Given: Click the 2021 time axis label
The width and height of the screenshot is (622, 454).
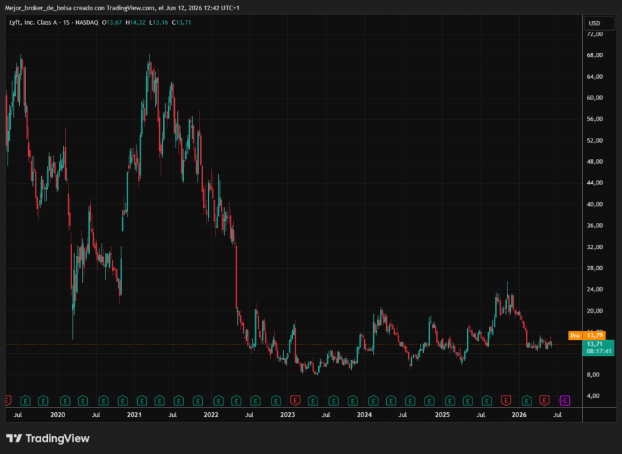Looking at the screenshot, I should click(x=134, y=415).
